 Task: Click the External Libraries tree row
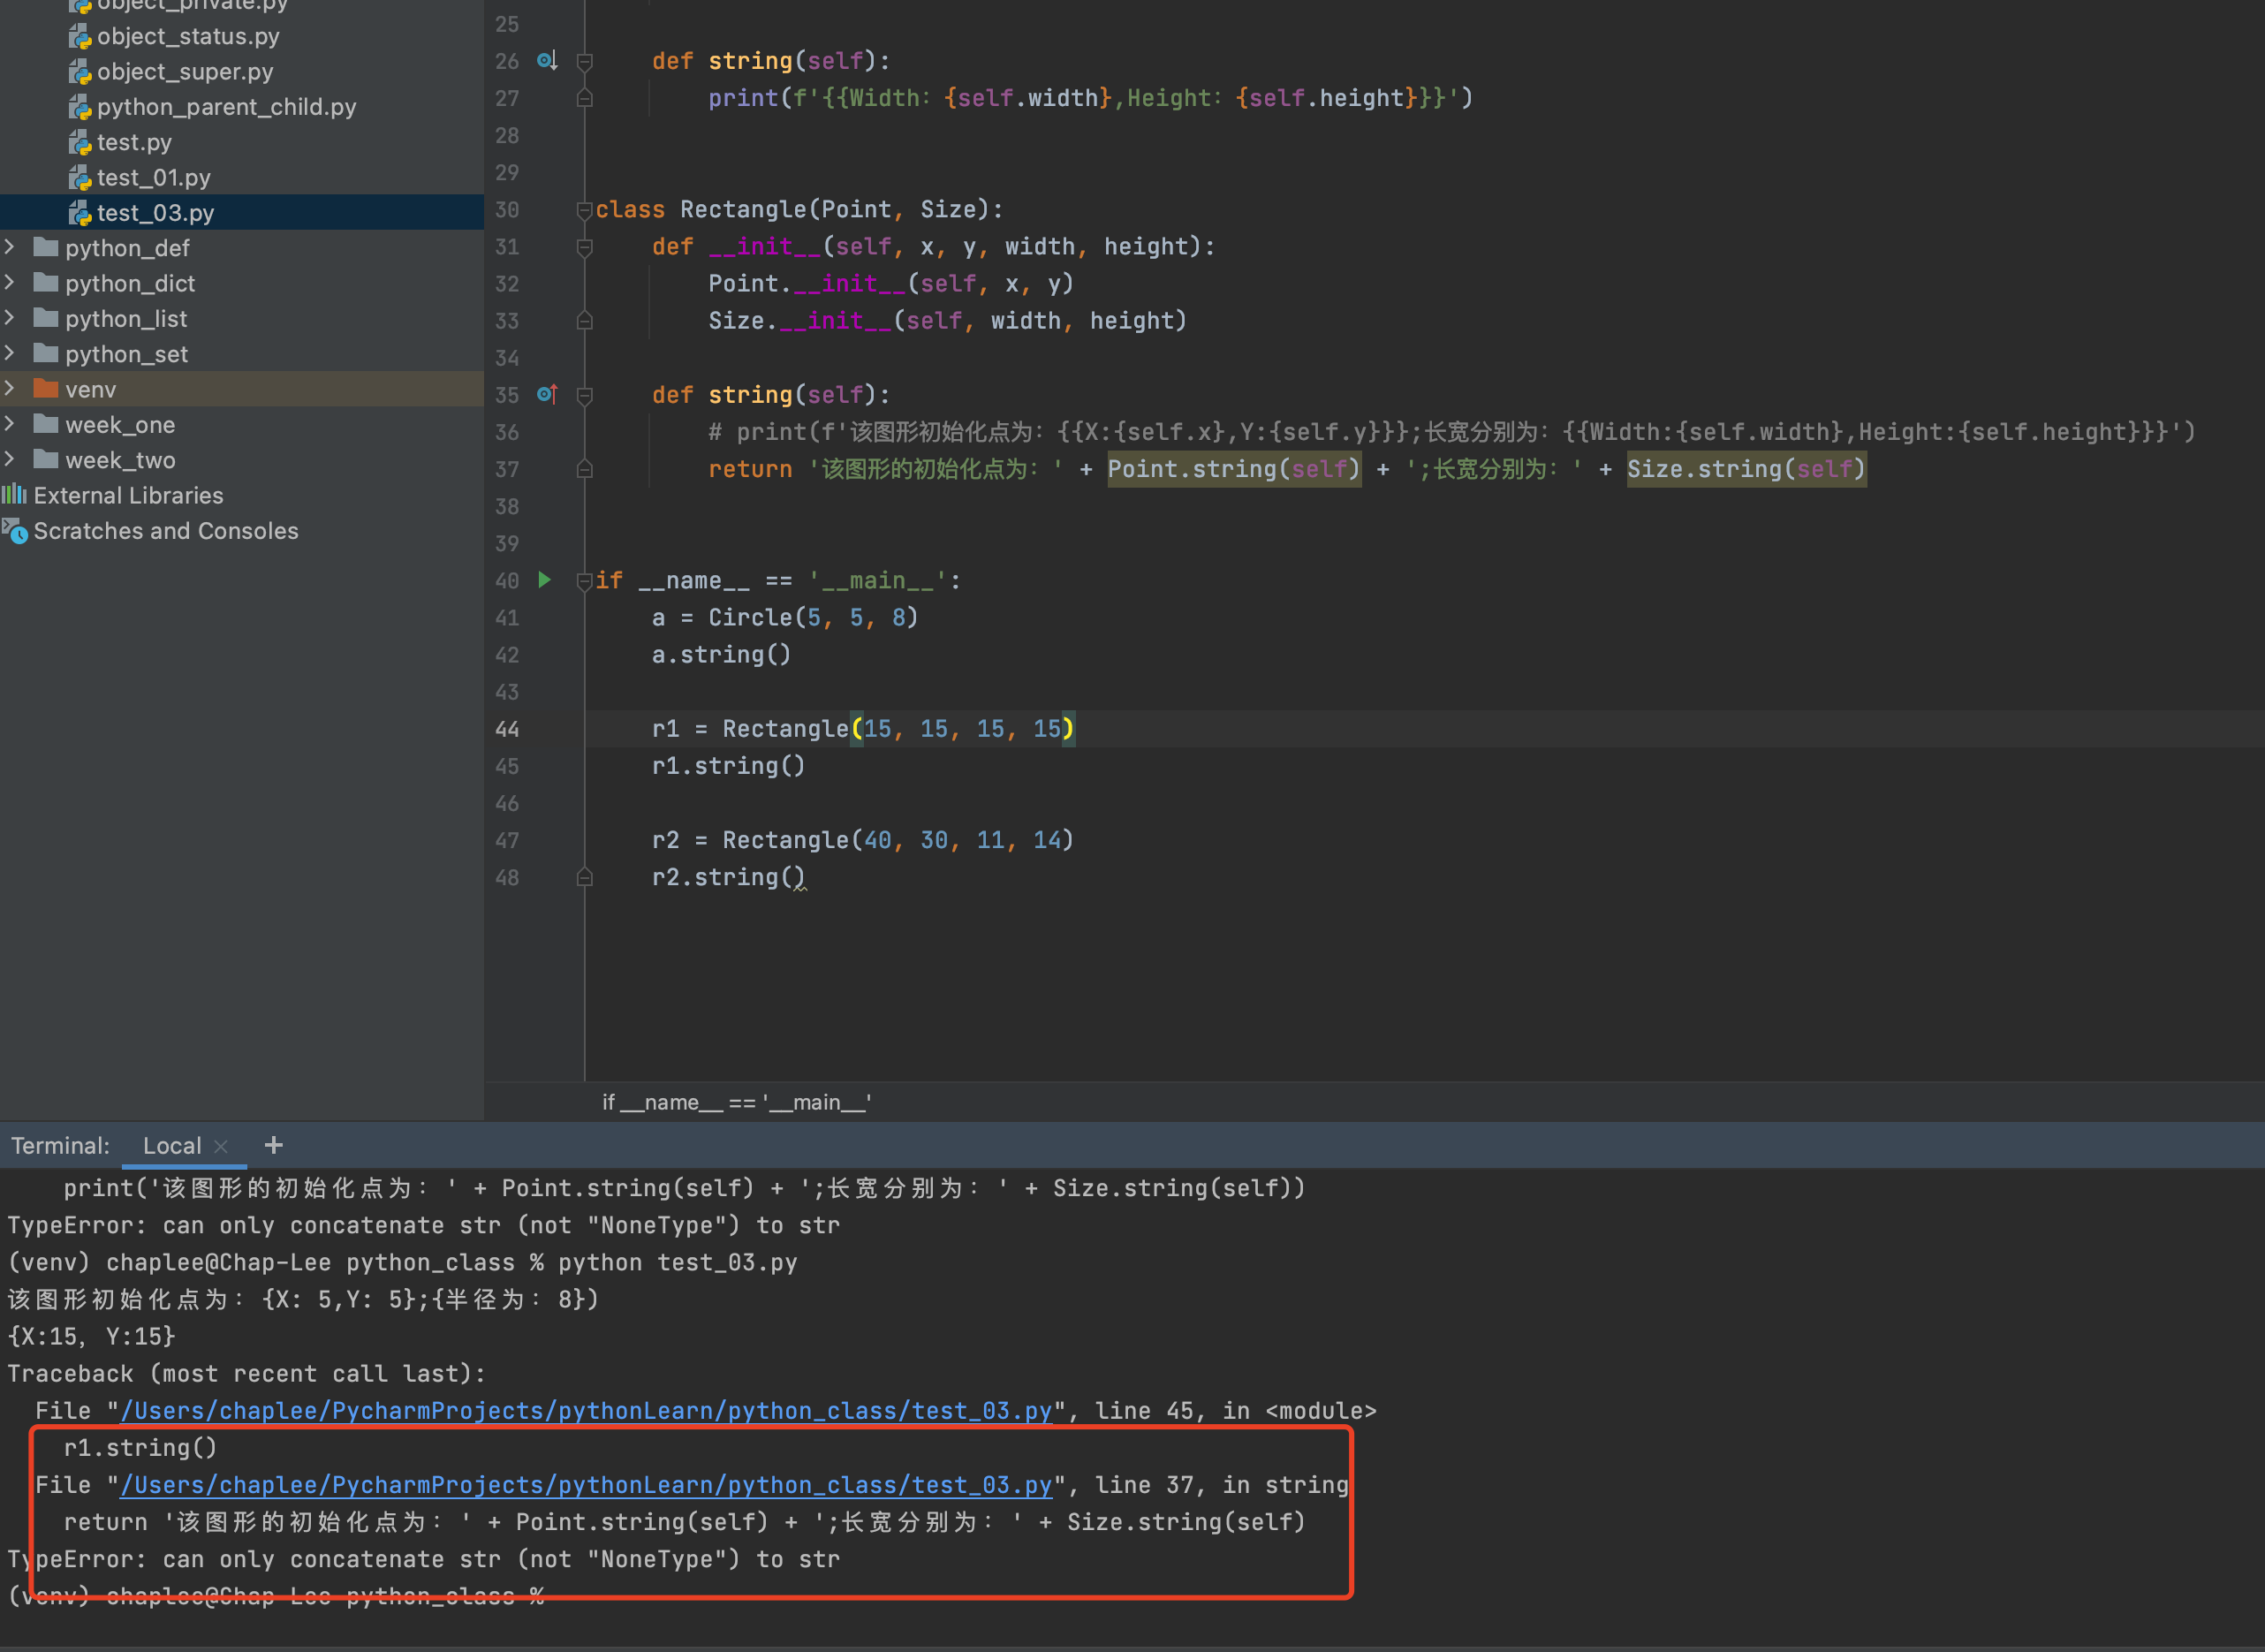[242, 495]
